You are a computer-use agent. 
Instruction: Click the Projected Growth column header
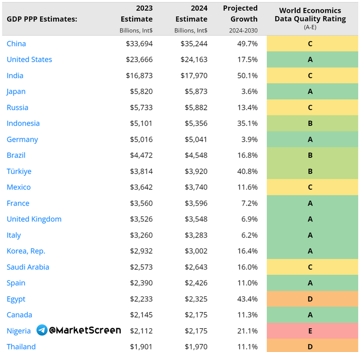(240, 13)
